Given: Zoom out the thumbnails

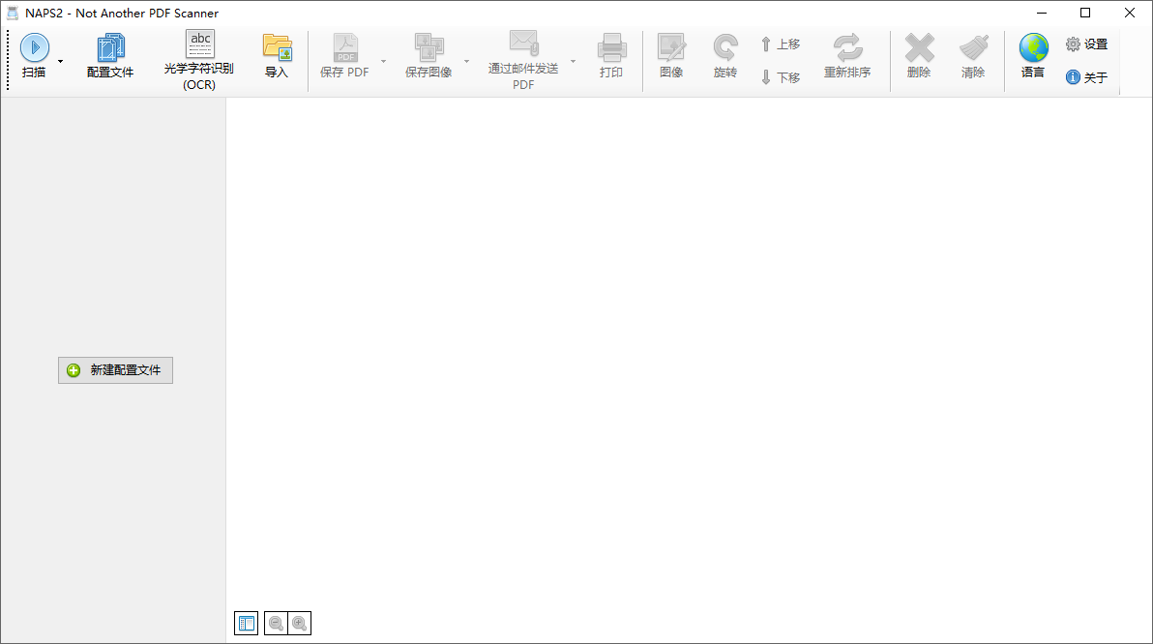Looking at the screenshot, I should pyautogui.click(x=276, y=624).
